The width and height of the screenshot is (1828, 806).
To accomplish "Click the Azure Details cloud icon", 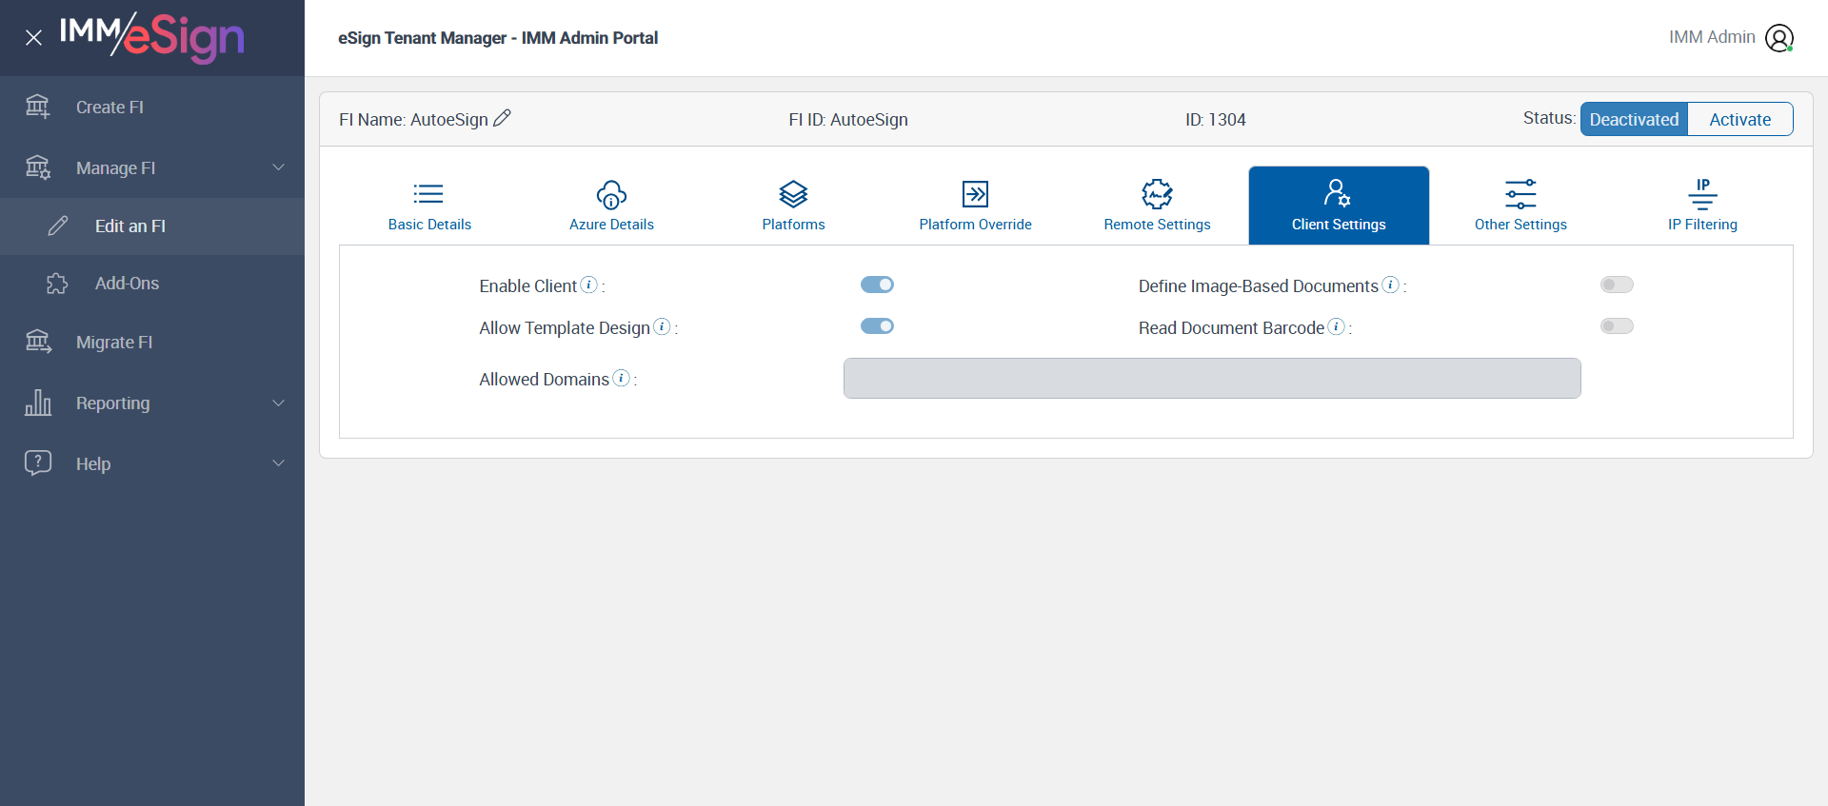I will (x=611, y=194).
